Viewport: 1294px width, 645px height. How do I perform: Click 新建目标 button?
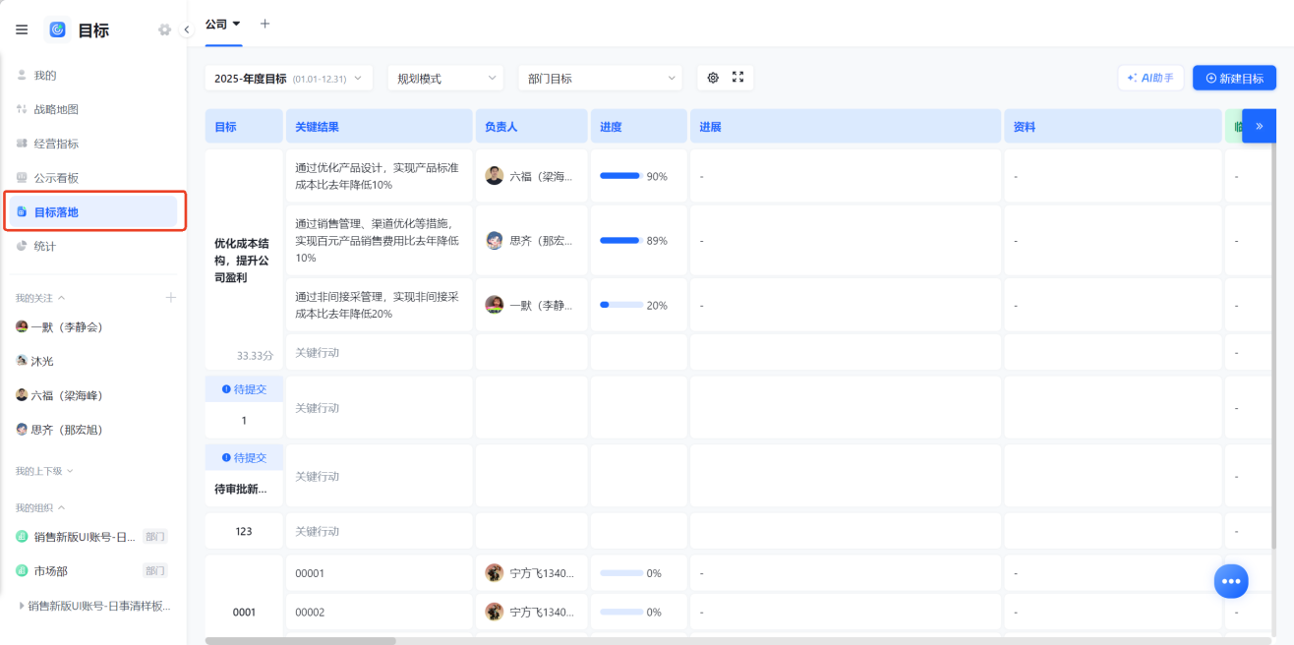1234,78
